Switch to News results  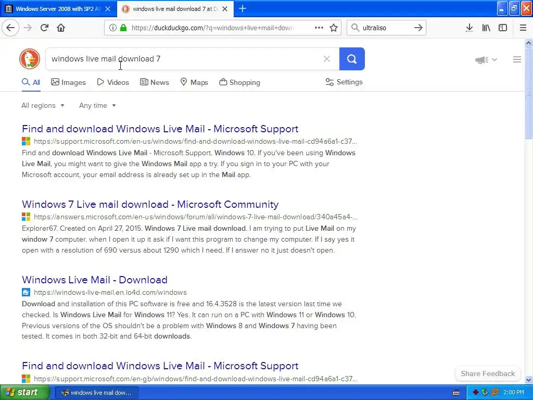[154, 82]
